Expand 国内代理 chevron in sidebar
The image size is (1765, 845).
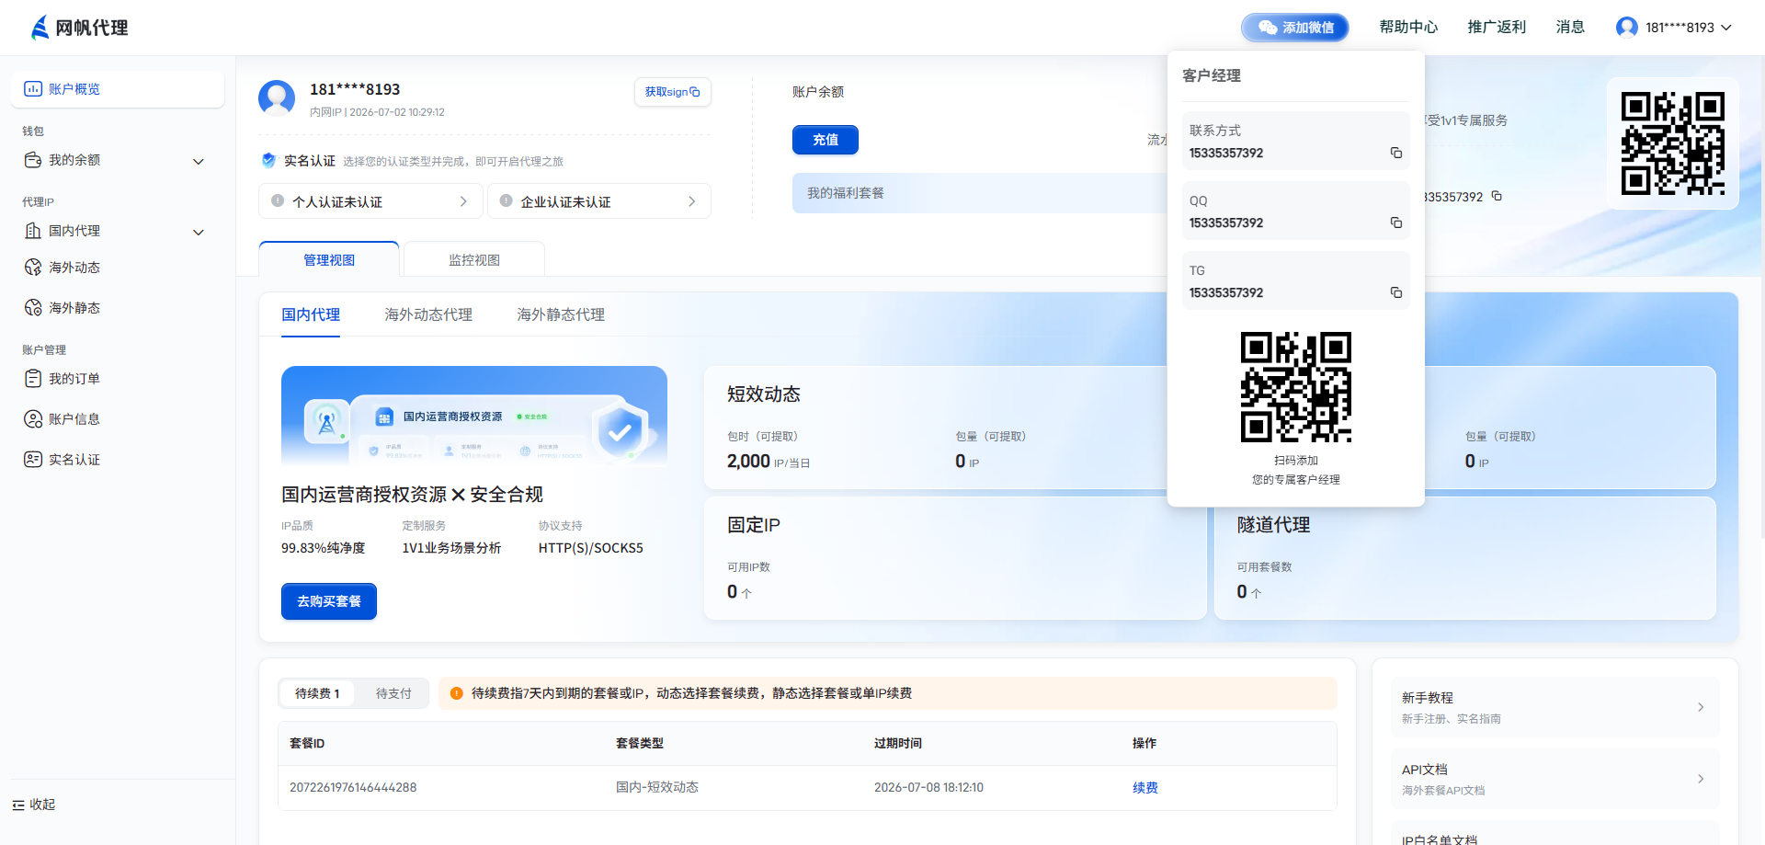[199, 232]
